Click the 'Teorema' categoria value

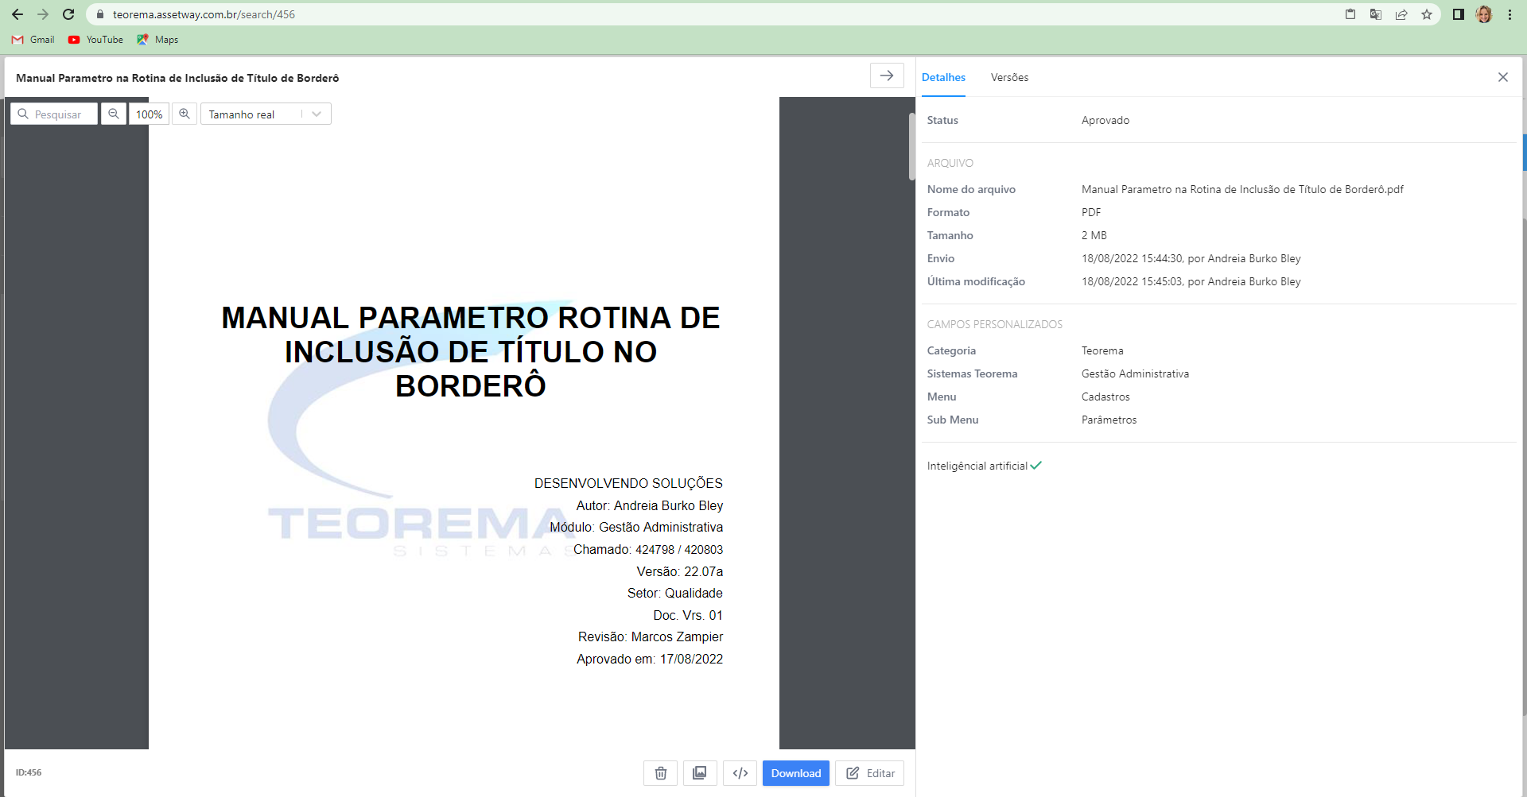click(1102, 350)
